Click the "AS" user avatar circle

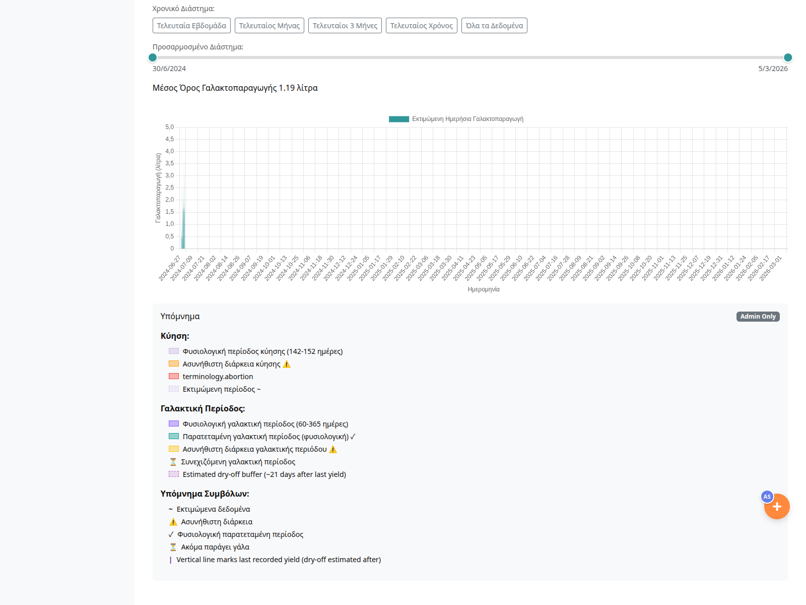tap(766, 497)
